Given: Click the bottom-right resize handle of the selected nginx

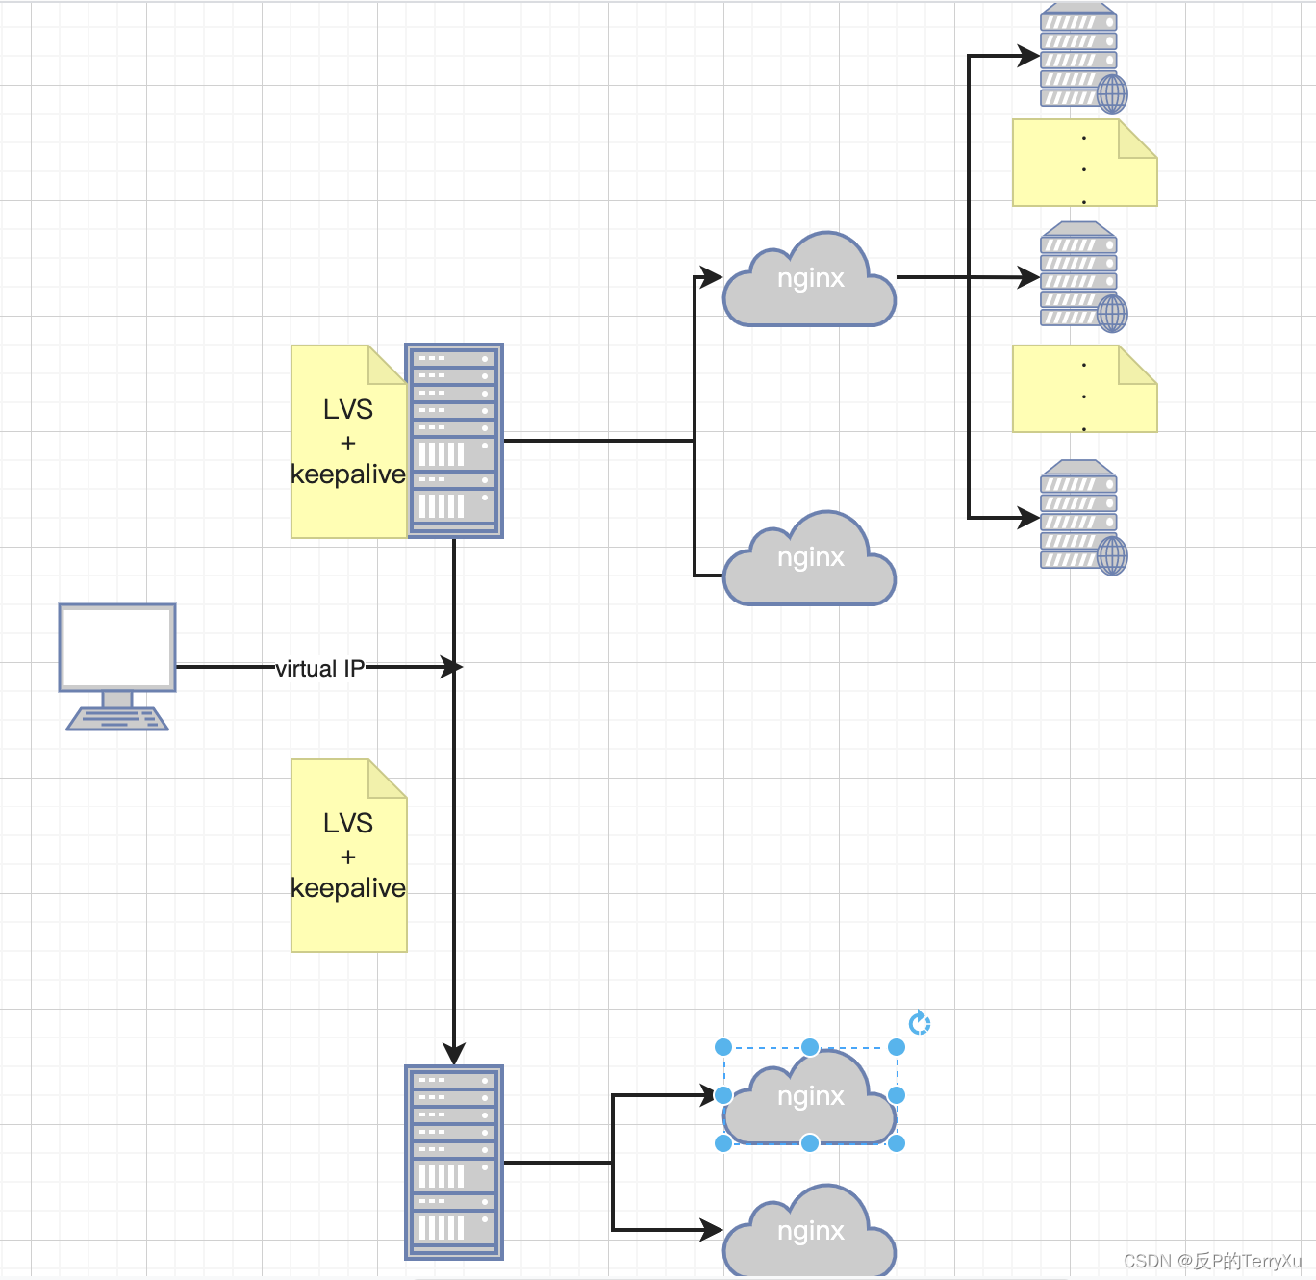Looking at the screenshot, I should point(897,1143).
